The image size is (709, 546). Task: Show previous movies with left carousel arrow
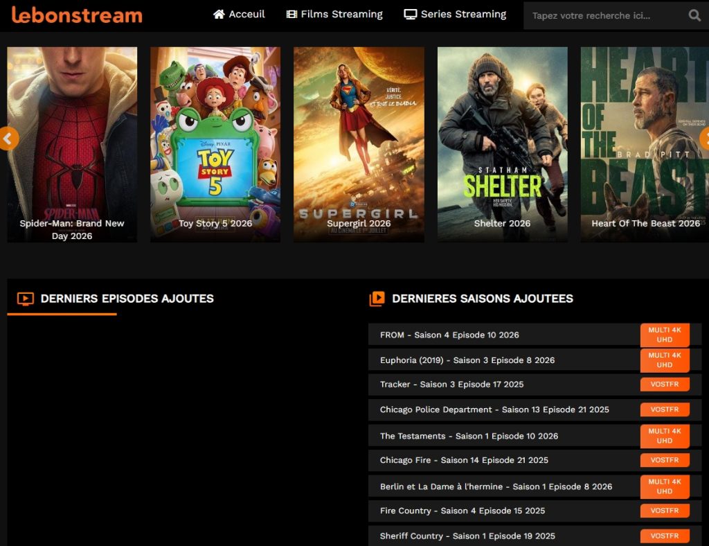click(x=8, y=139)
